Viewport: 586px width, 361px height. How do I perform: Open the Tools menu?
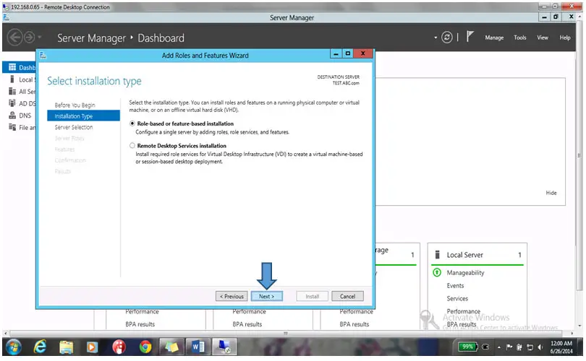tap(520, 38)
